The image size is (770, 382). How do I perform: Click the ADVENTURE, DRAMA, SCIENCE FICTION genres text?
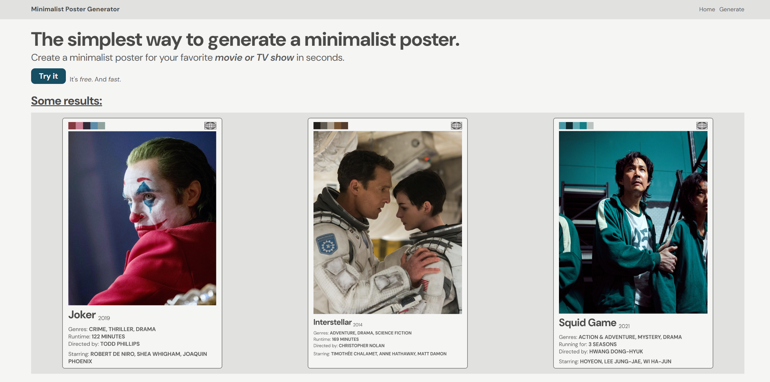pyautogui.click(x=371, y=333)
